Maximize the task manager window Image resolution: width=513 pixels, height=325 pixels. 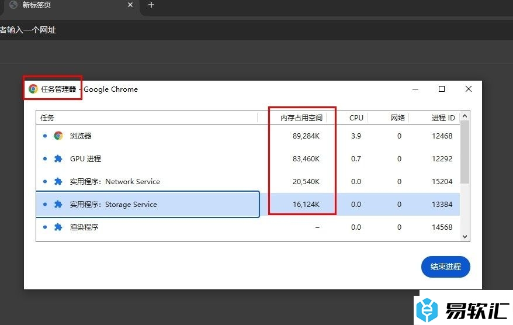coord(442,89)
